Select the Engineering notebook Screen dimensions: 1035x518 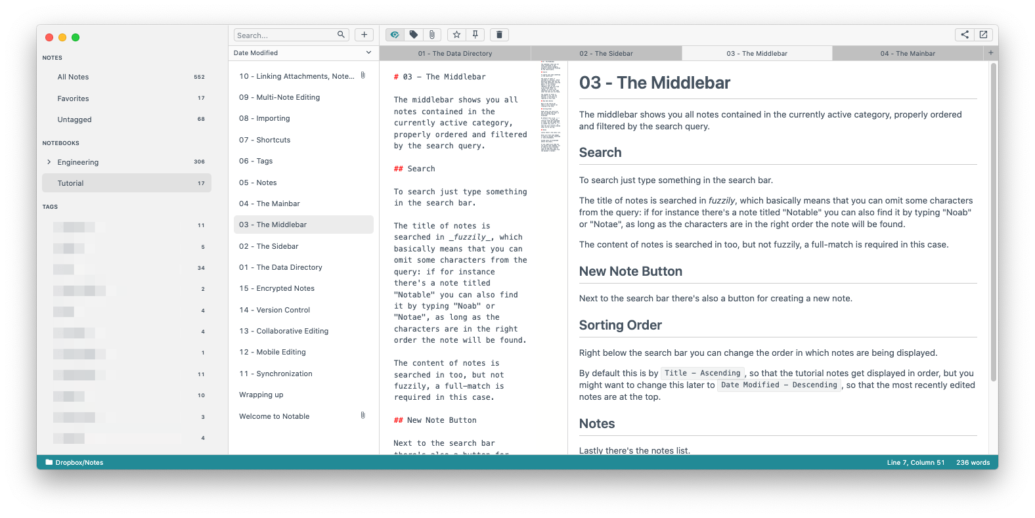[127, 162]
